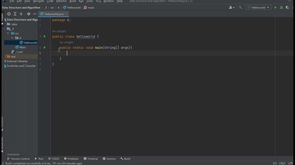Open Version Control tool window
This screenshot has height=165, width=295.
click(18, 159)
